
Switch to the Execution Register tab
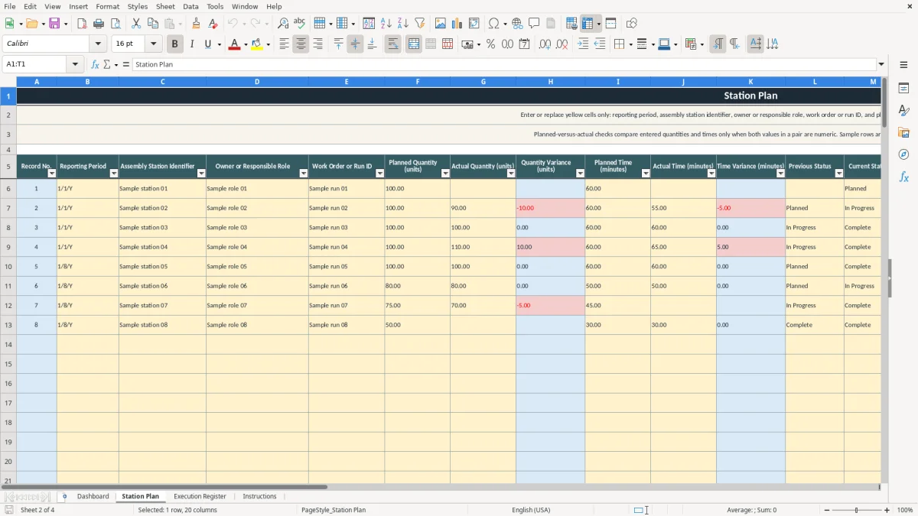[200, 496]
